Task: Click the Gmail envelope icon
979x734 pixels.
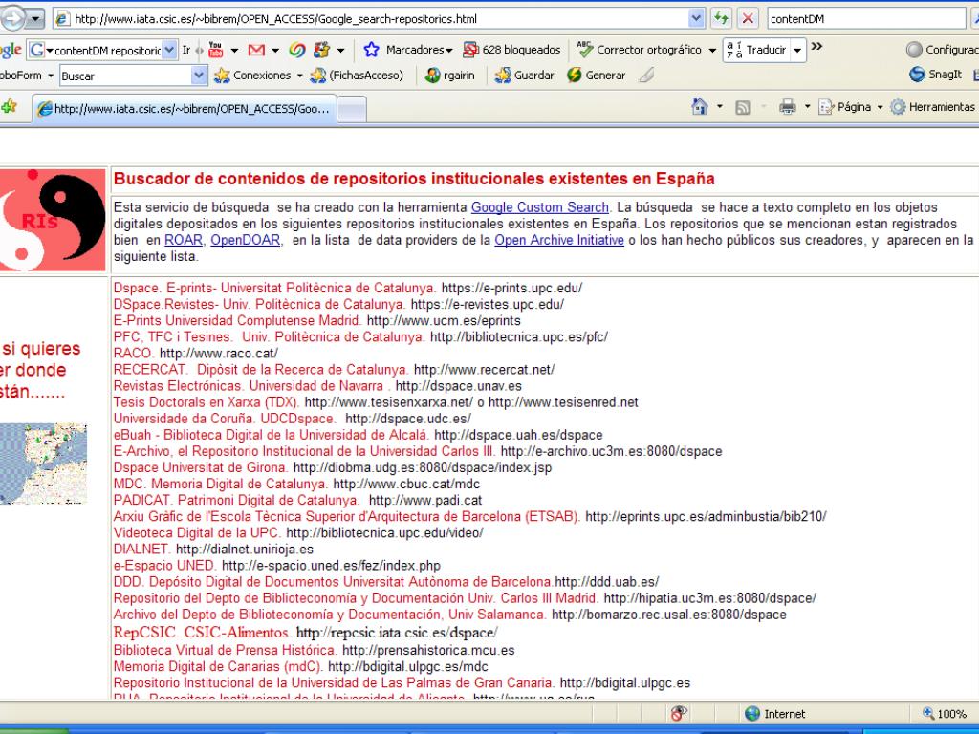Action: pos(256,50)
